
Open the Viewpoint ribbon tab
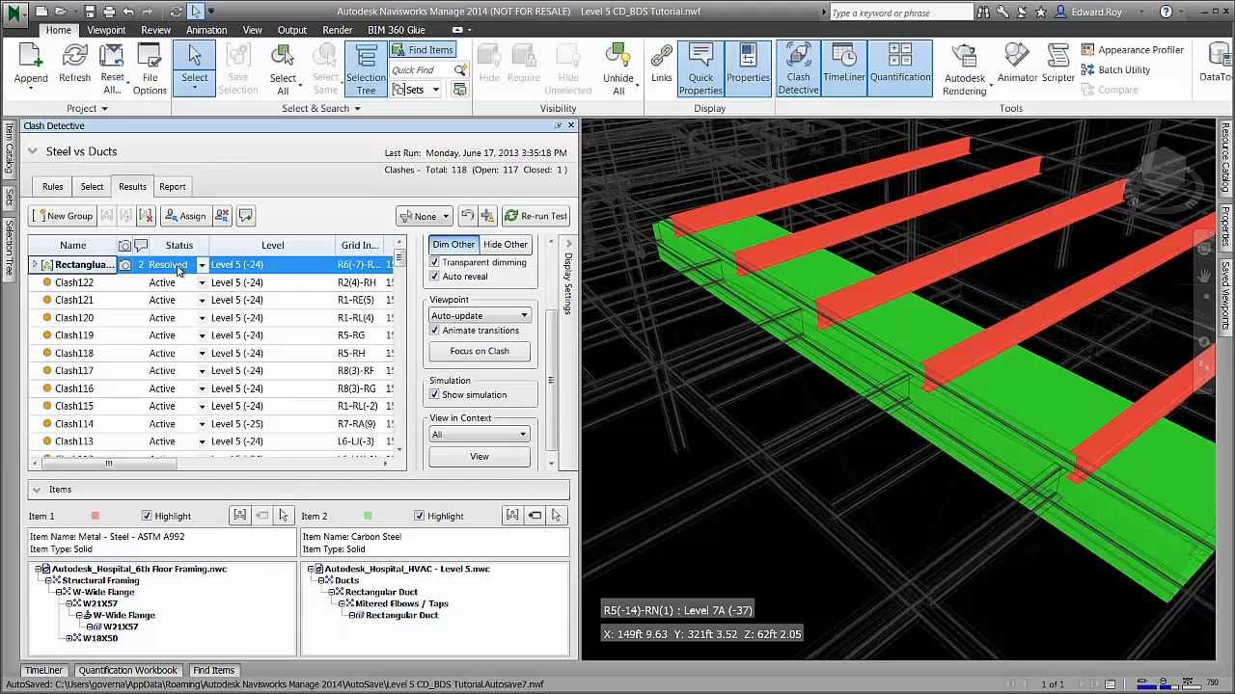click(106, 30)
